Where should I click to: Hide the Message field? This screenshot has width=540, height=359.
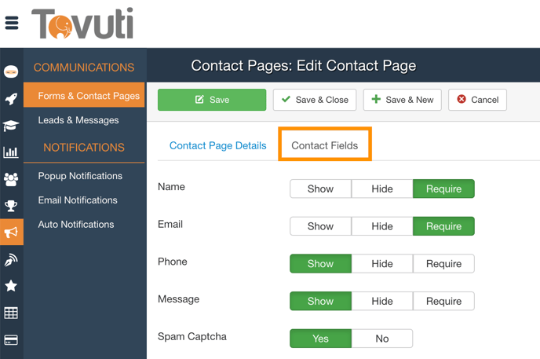click(382, 301)
